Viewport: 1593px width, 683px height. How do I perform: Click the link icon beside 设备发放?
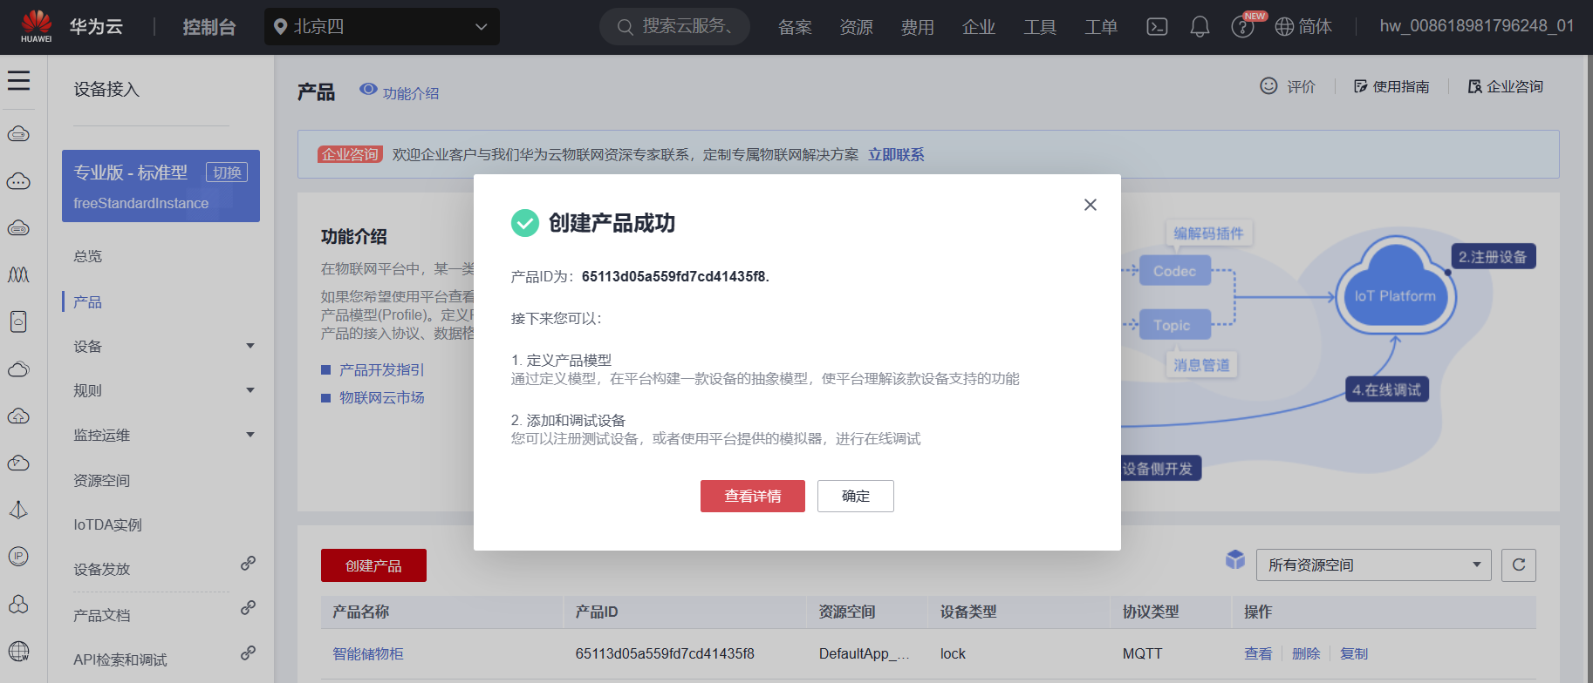[x=248, y=564]
